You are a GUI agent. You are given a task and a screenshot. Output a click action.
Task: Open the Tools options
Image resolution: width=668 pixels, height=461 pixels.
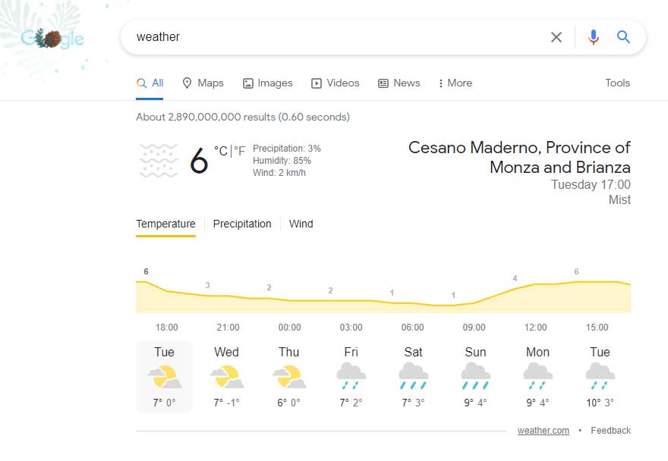pos(617,83)
